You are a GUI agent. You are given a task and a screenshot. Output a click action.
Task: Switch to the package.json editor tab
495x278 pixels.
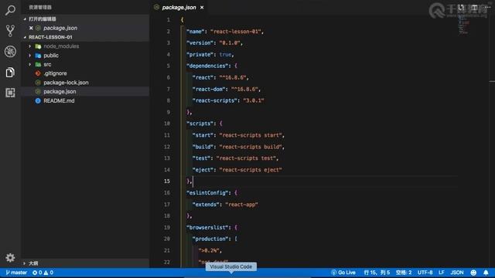tap(179, 7)
